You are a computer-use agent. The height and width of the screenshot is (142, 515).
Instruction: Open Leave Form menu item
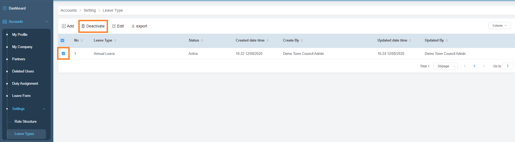21,96
